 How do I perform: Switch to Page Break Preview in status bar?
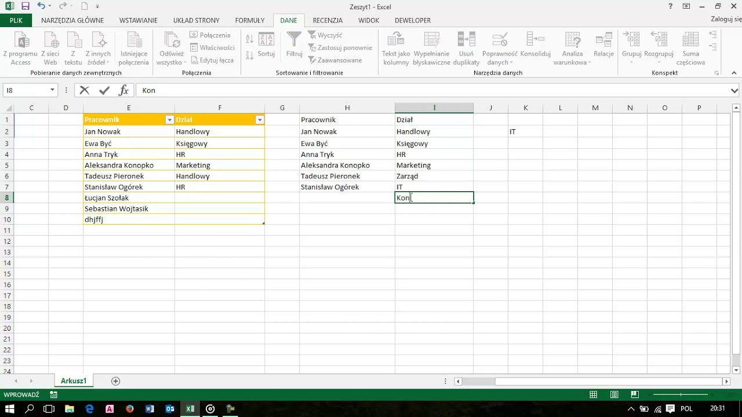[x=635, y=394]
